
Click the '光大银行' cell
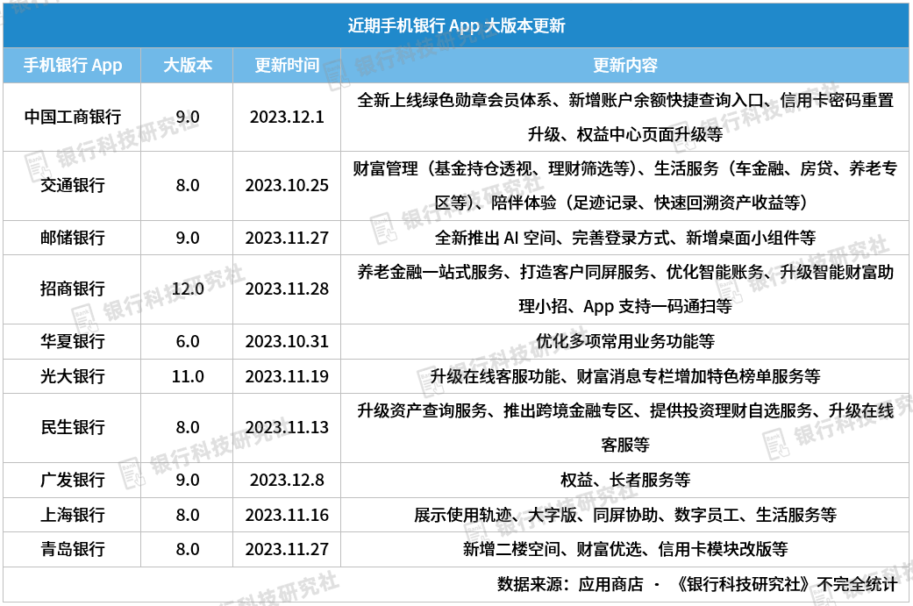pos(73,376)
